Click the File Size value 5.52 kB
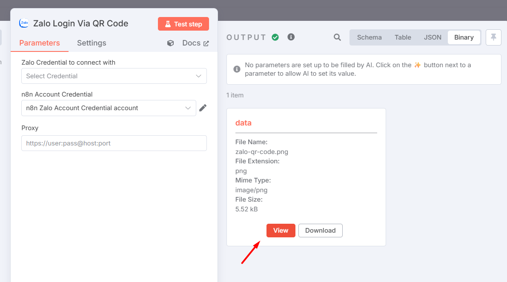Image resolution: width=507 pixels, height=282 pixels. 246,209
